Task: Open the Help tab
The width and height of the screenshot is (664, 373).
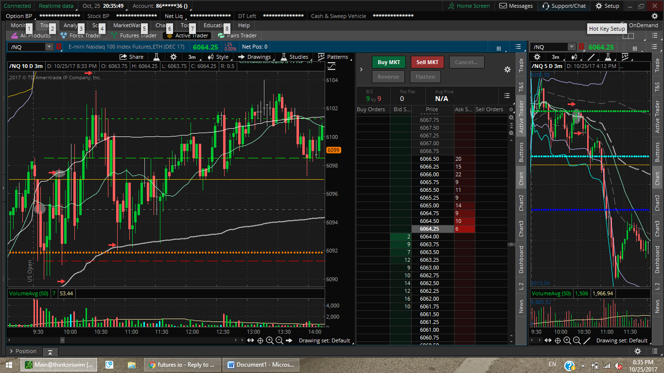Action: [x=244, y=25]
